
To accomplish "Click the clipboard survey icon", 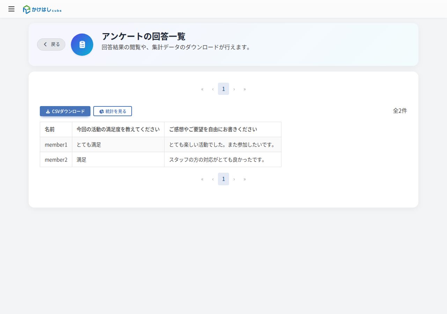I will pos(82,45).
